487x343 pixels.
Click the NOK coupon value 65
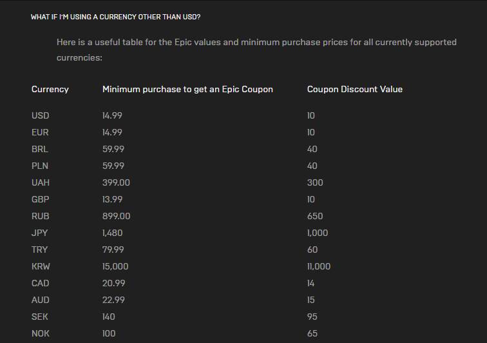tap(312, 333)
